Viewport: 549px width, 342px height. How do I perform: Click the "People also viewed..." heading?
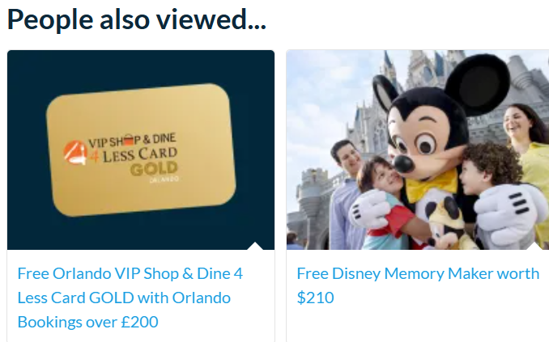137,20
